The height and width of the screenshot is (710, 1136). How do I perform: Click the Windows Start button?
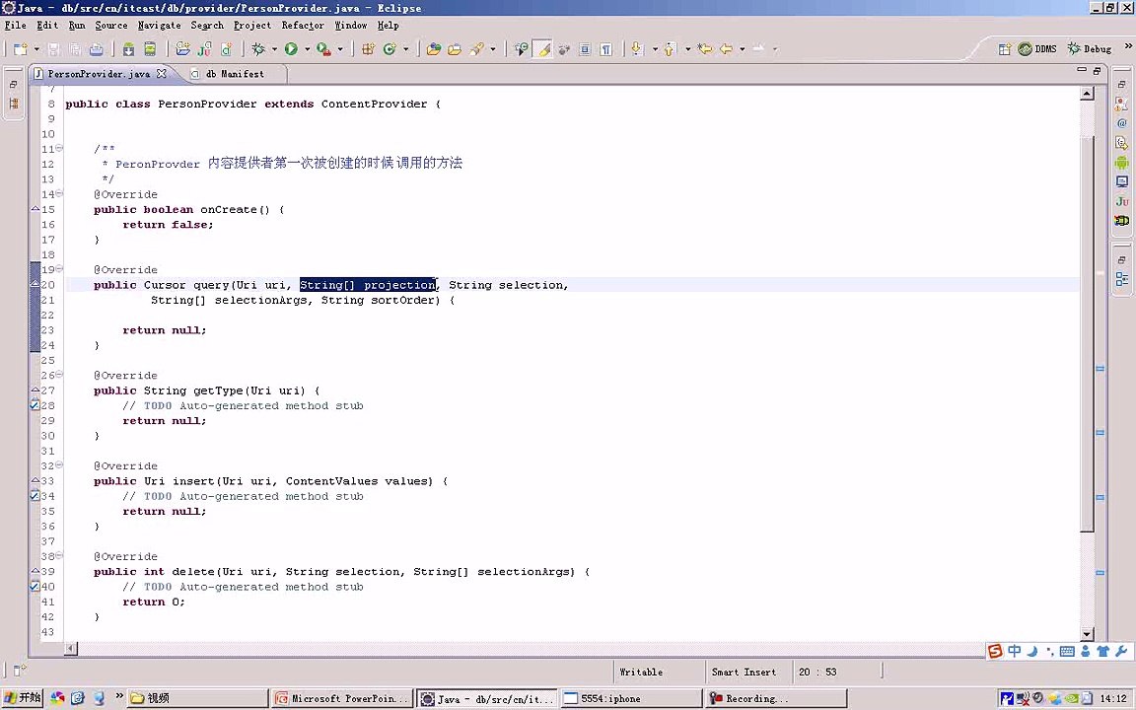pos(23,698)
